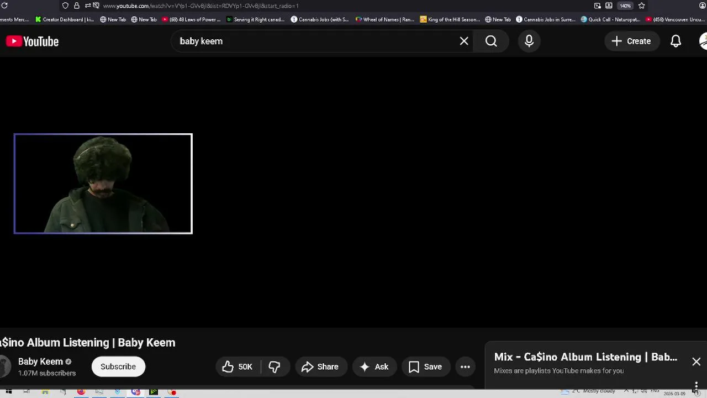Open the Serving it Right bookmark
This screenshot has height=398, width=707.
click(x=256, y=19)
